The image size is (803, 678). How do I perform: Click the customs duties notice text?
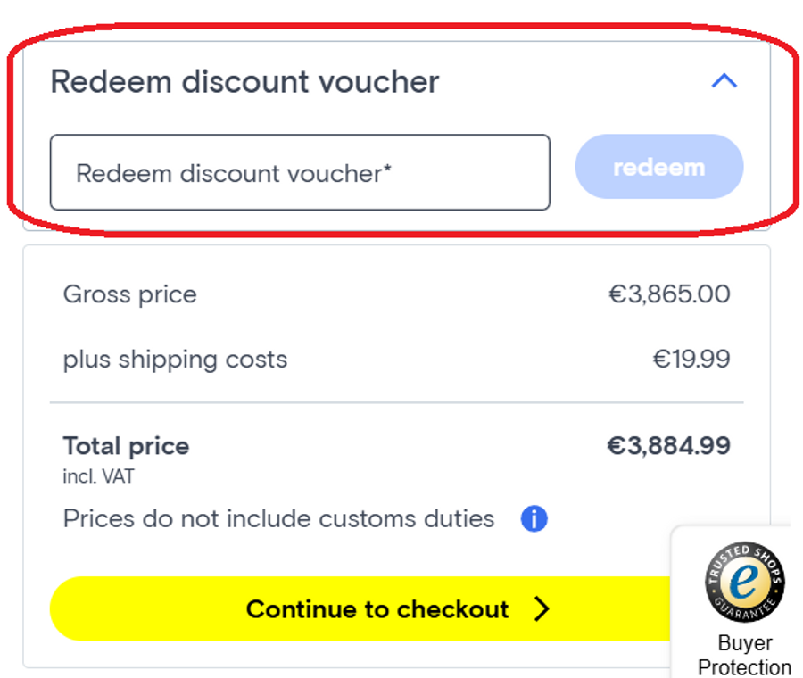[278, 518]
